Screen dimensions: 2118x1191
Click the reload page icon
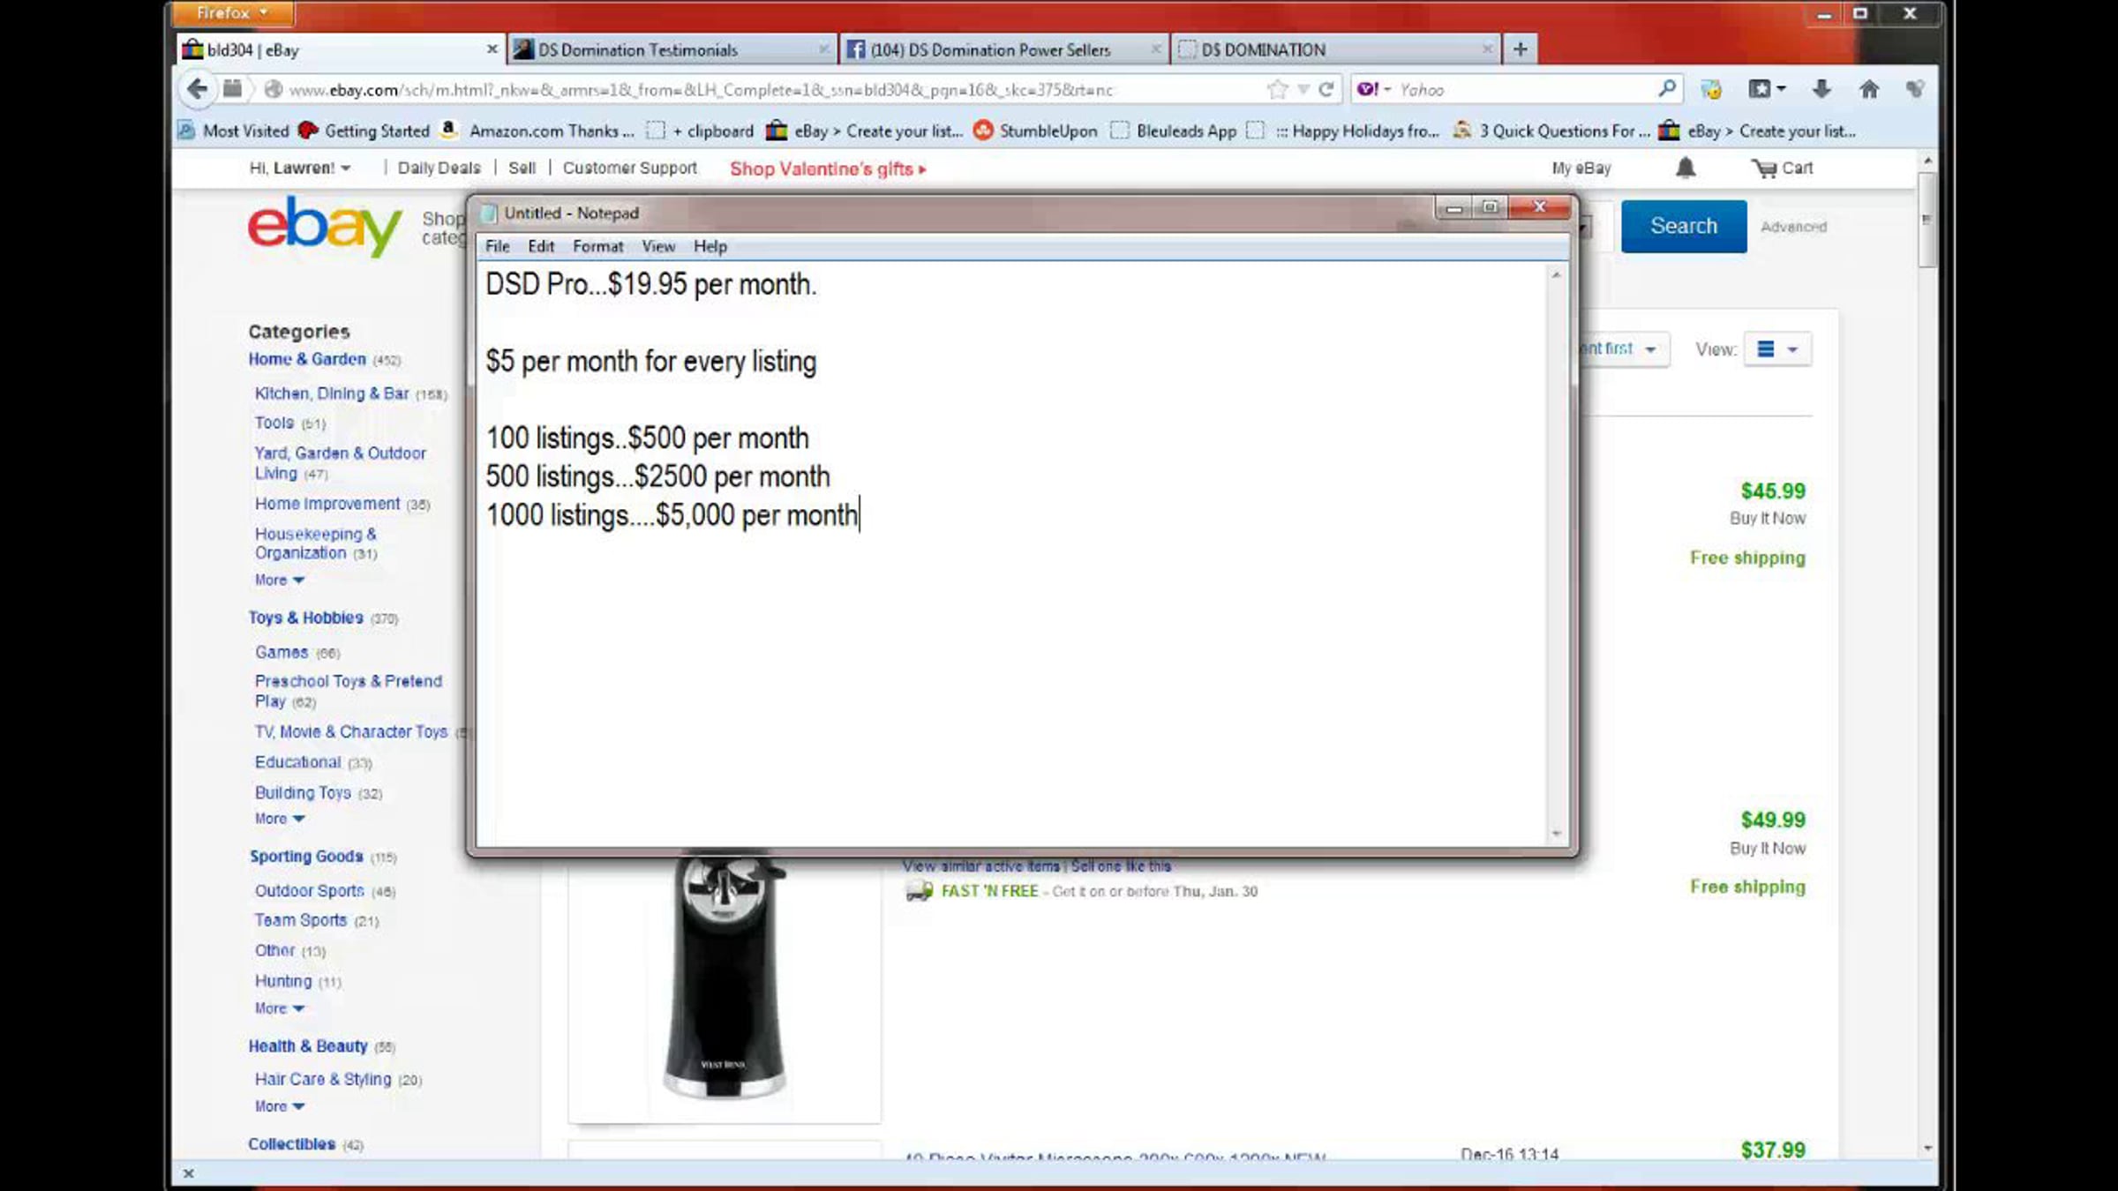tap(1326, 89)
